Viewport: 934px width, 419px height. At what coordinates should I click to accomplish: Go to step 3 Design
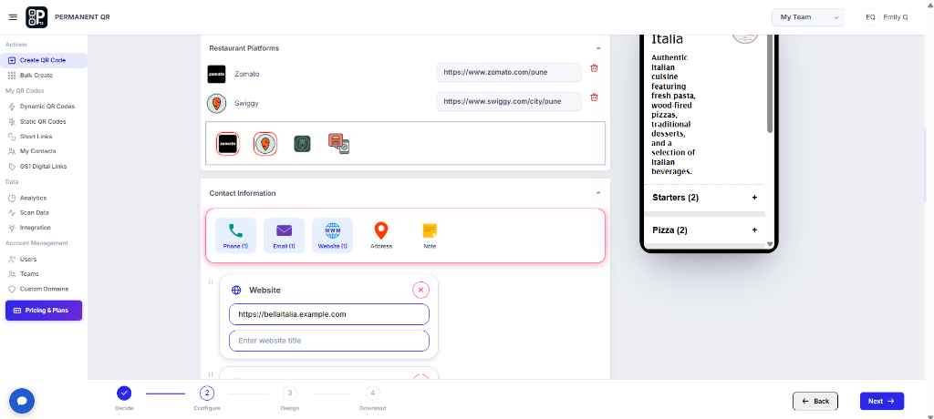click(x=289, y=393)
